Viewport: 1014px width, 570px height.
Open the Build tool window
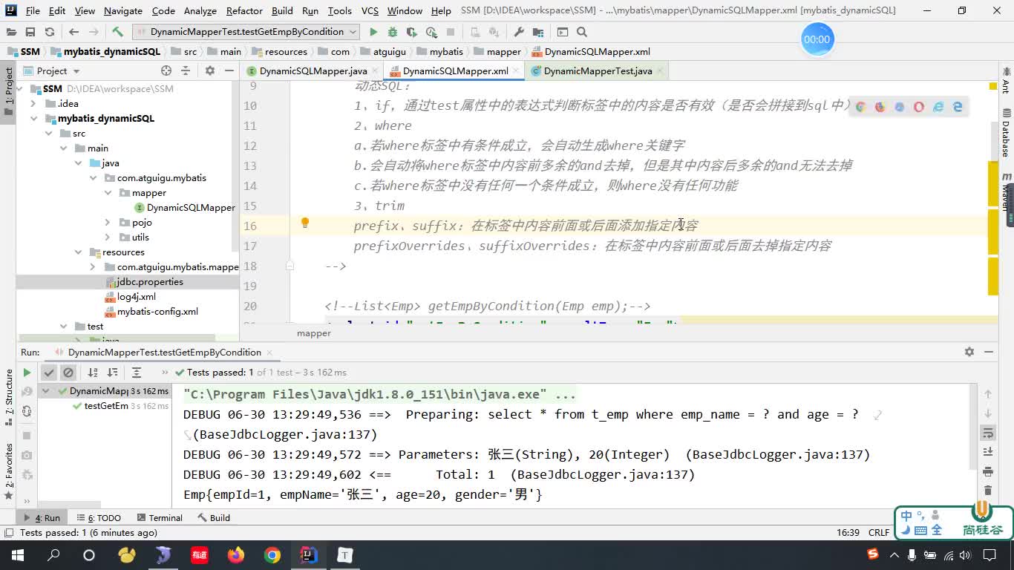point(214,518)
